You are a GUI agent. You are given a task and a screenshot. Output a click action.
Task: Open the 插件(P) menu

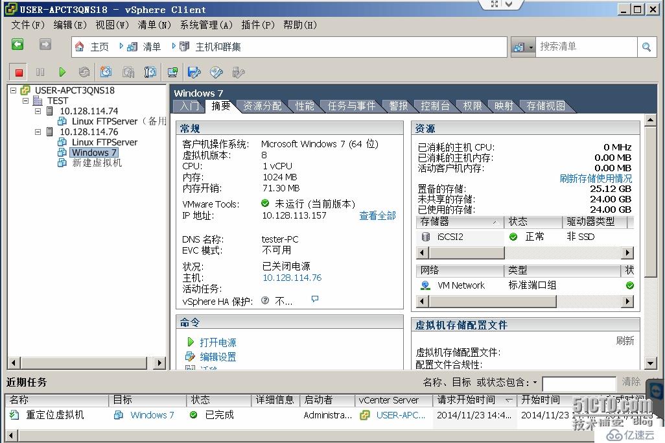tap(258, 25)
